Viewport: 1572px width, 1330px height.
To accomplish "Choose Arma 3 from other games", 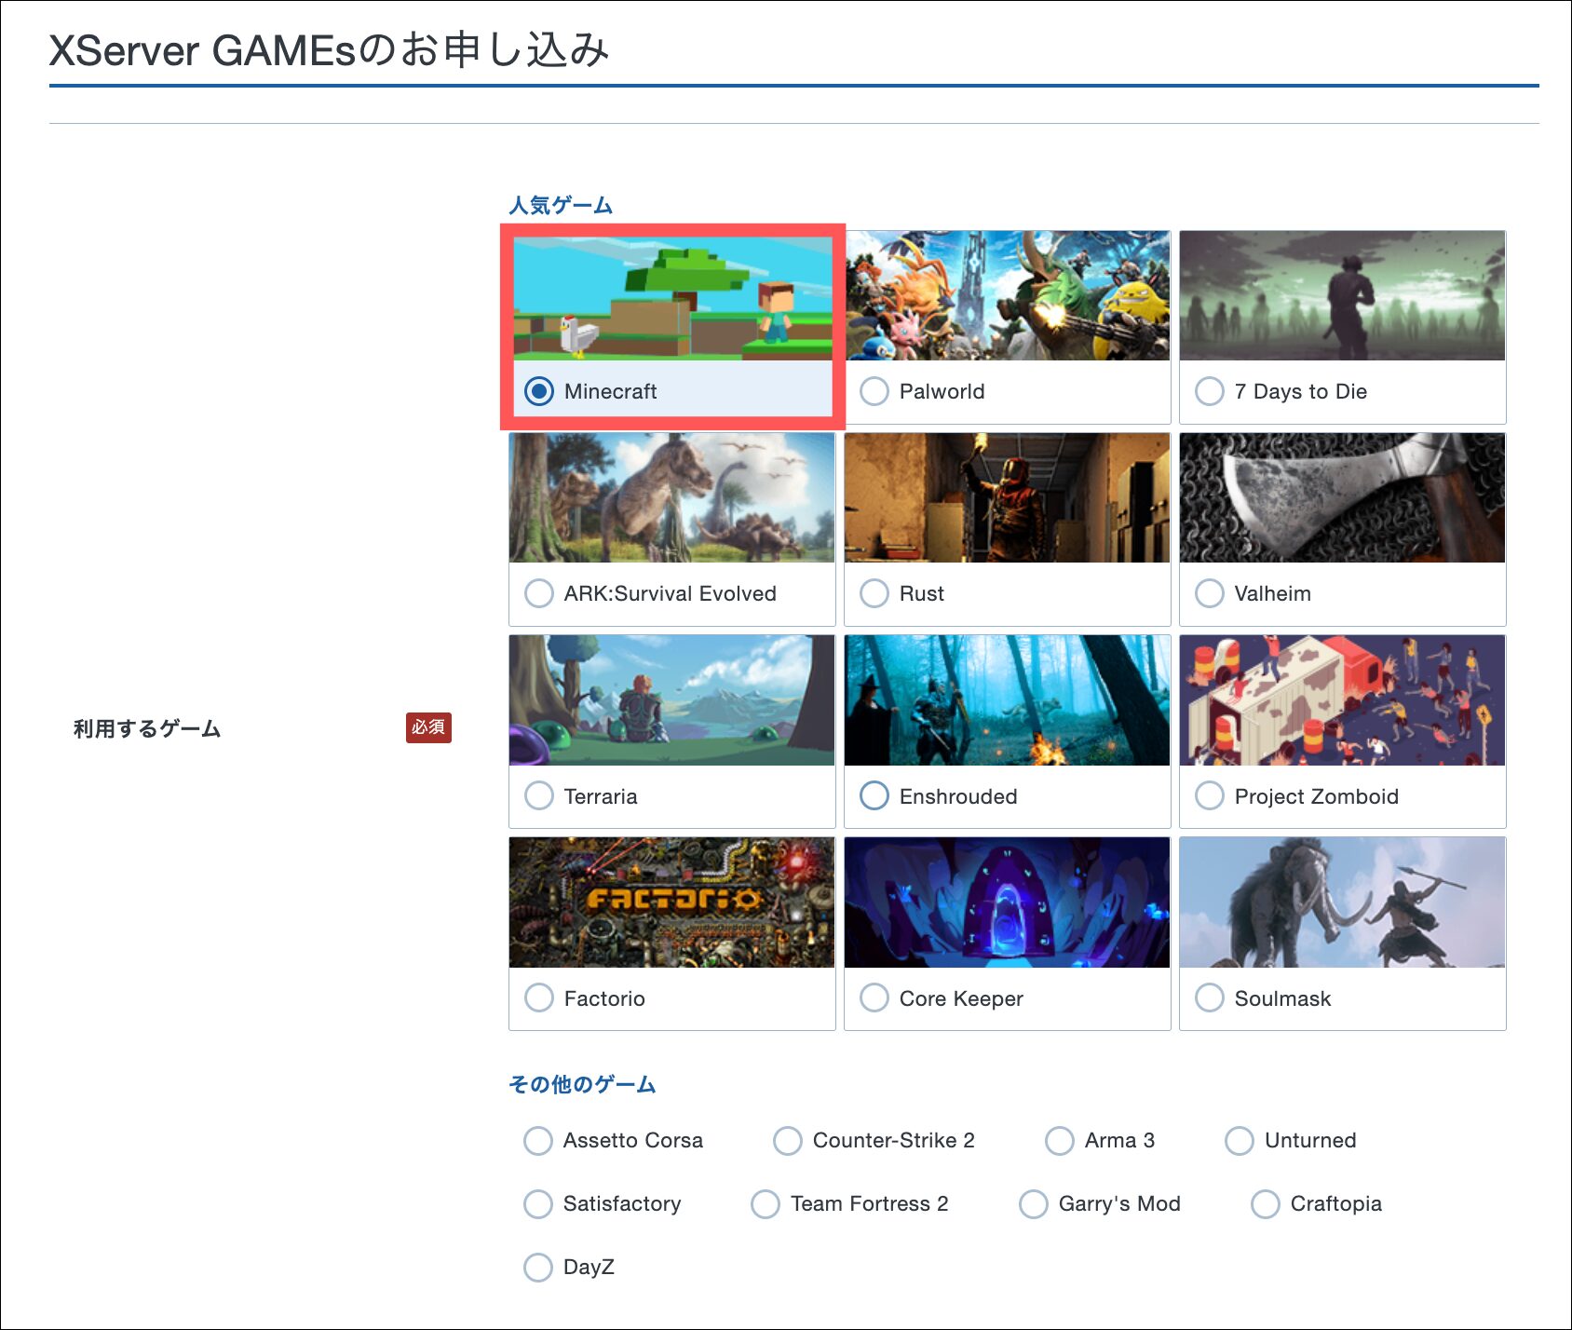I will [x=1060, y=1141].
